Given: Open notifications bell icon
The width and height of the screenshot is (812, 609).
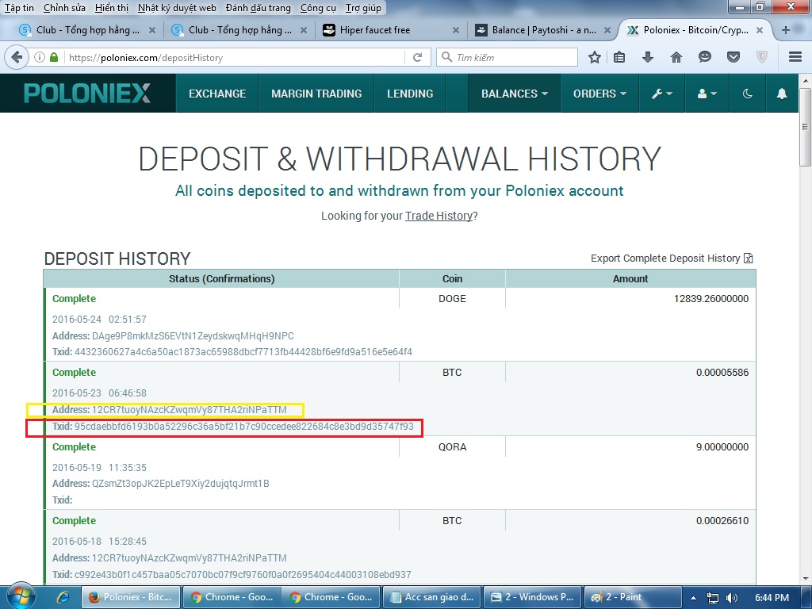Looking at the screenshot, I should (781, 94).
